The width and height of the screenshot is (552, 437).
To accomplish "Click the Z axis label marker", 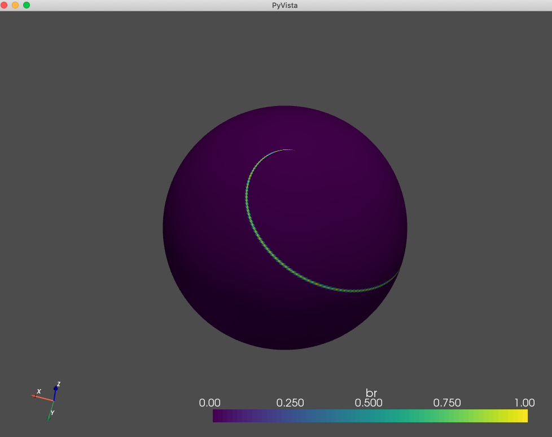I will [x=59, y=383].
